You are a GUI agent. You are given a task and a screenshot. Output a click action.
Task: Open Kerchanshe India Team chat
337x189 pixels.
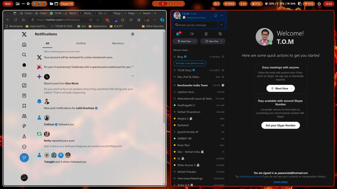[x=199, y=85]
